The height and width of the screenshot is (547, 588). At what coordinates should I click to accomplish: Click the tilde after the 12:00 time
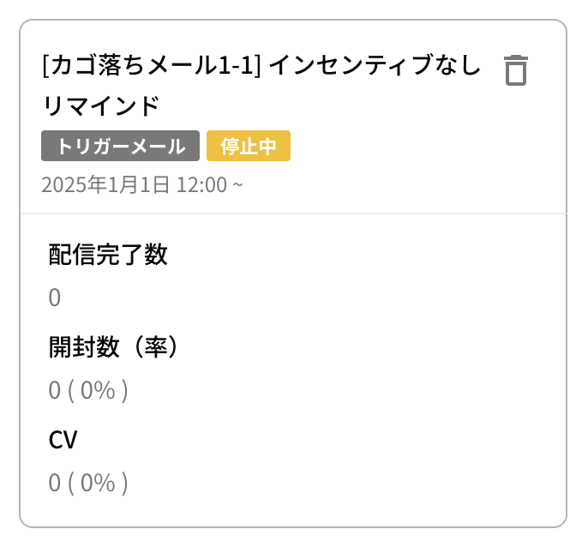(237, 185)
